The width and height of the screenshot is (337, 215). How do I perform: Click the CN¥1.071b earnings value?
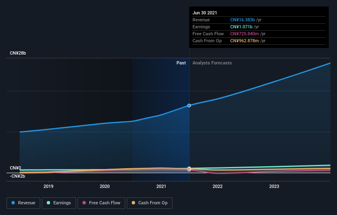click(241, 27)
